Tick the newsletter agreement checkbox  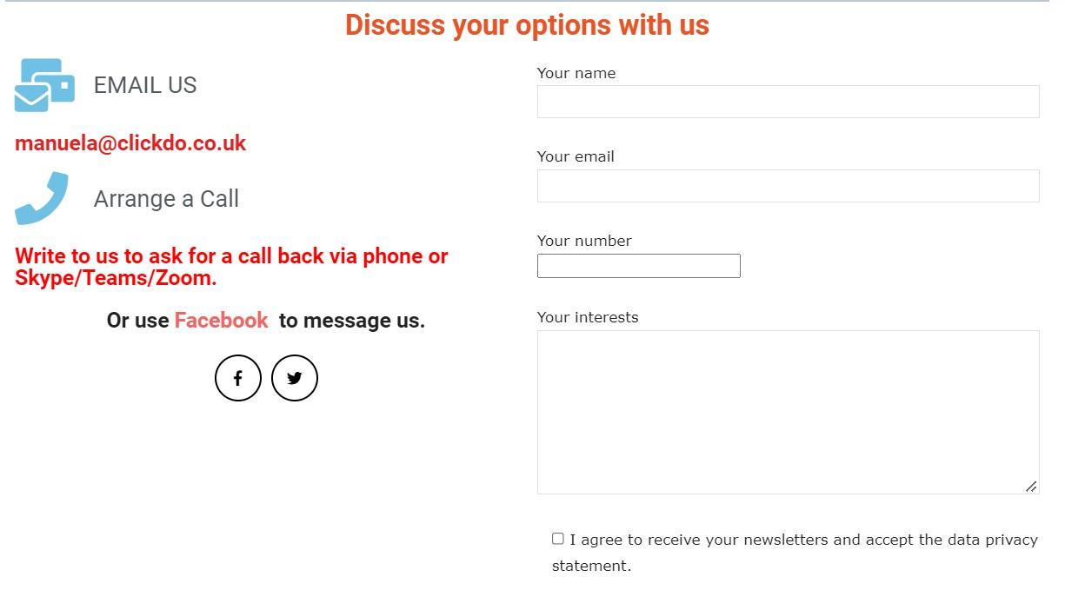pos(558,539)
